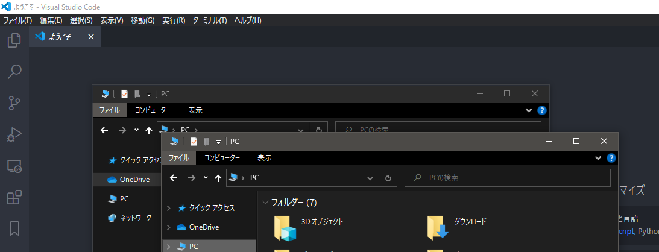Go forward in back PC window

point(122,130)
